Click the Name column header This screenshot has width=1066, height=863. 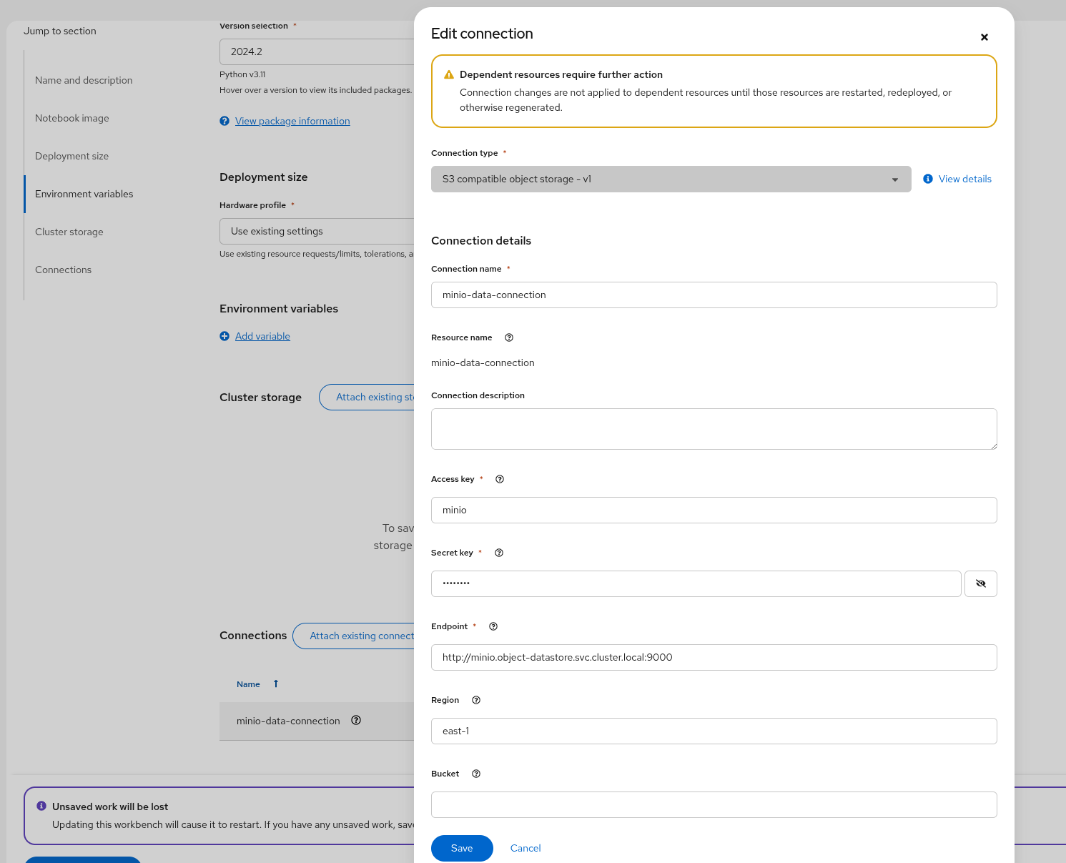tap(248, 684)
